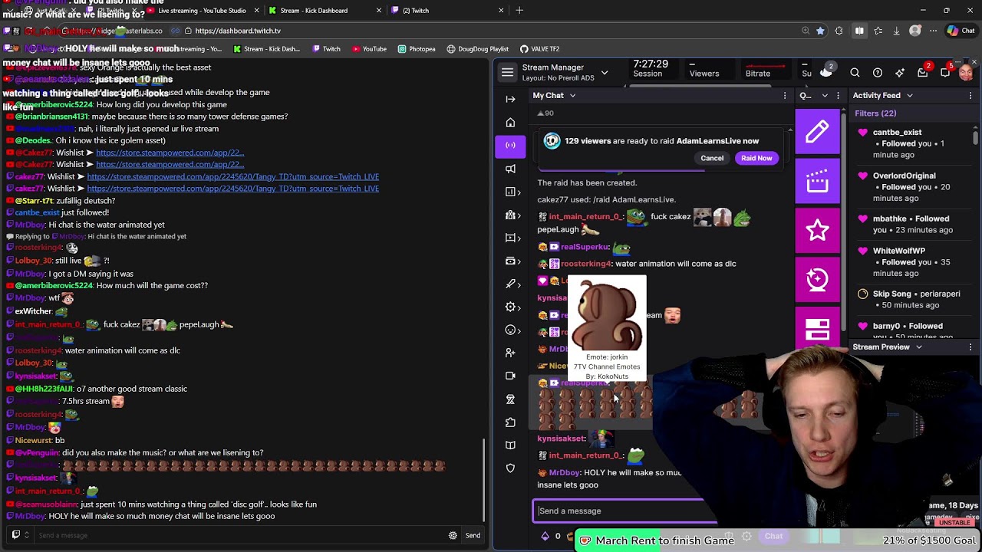
Task: Open Stream Preview panel three-dot menu
Action: point(970,347)
